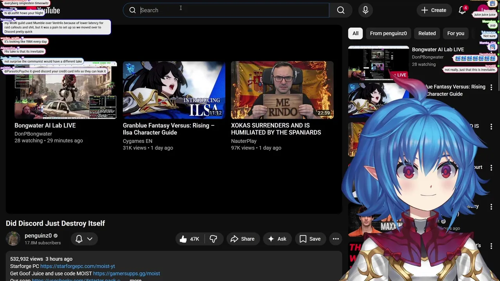
Task: Select the For you chip
Action: click(456, 33)
